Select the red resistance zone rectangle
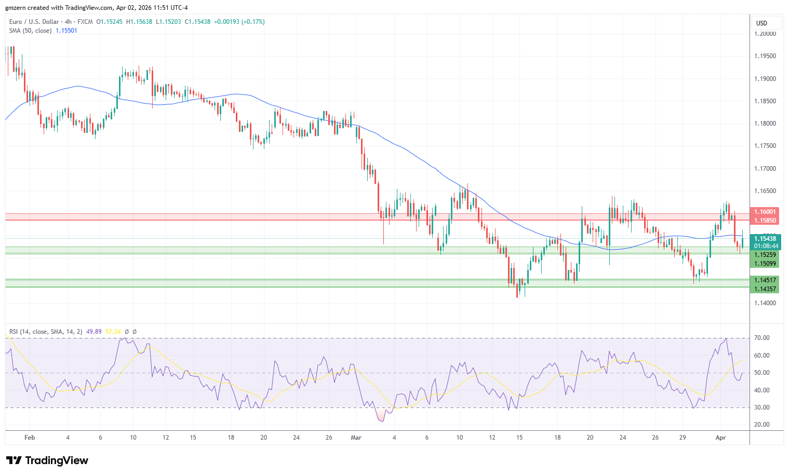Viewport: 789px width, 476px height. [x=378, y=216]
